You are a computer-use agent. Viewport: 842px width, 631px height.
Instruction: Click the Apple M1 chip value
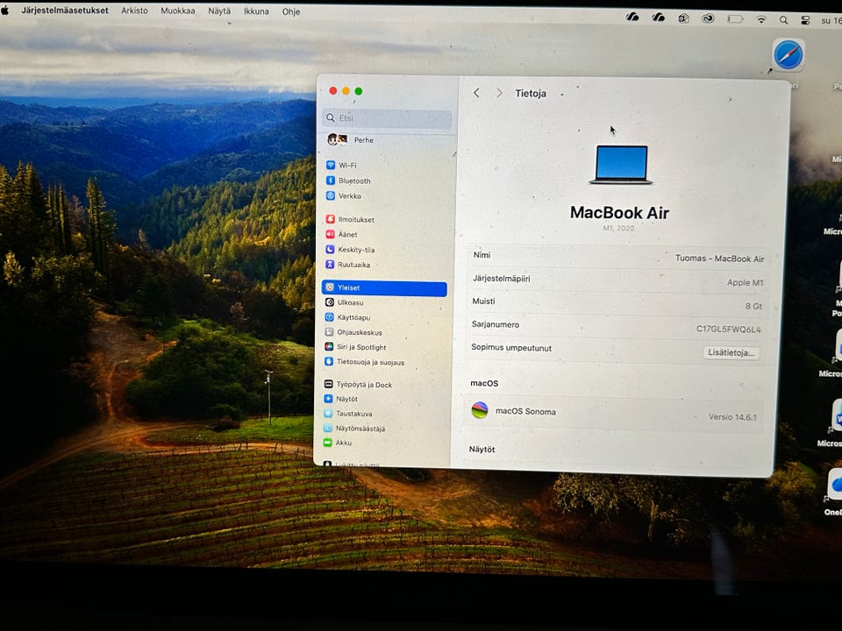click(x=745, y=282)
